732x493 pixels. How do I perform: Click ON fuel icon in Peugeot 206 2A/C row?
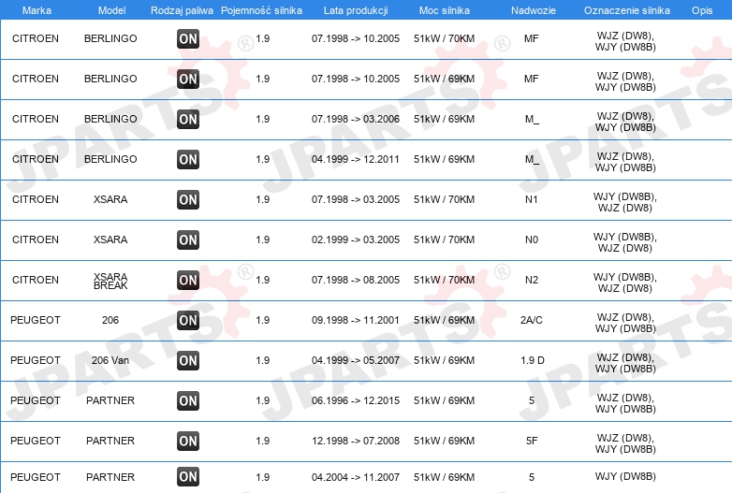[x=188, y=321]
